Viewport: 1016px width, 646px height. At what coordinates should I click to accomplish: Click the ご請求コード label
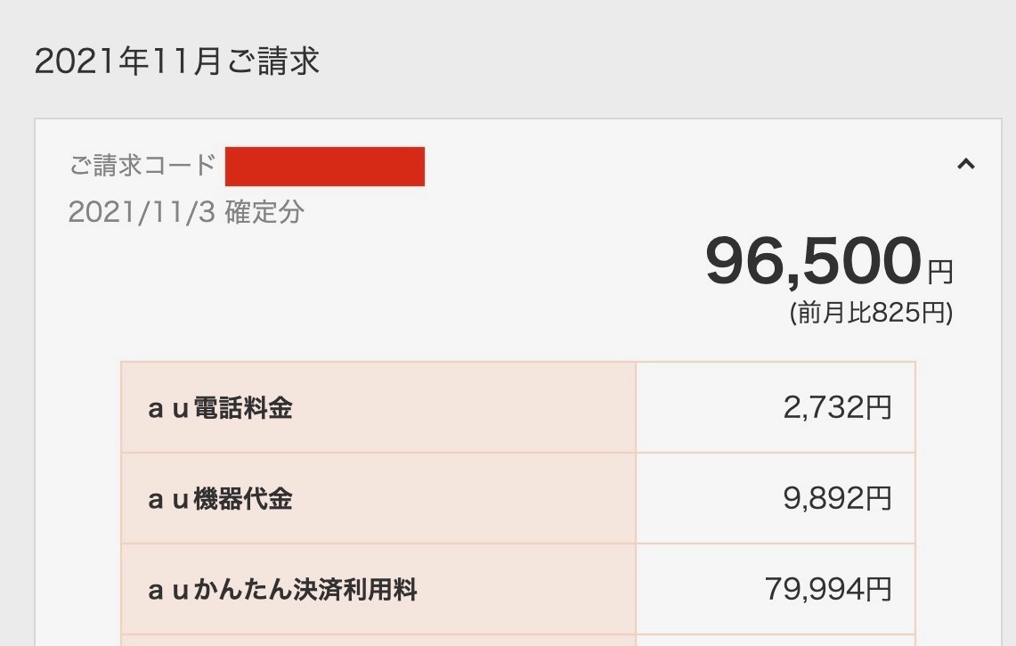[x=142, y=165]
